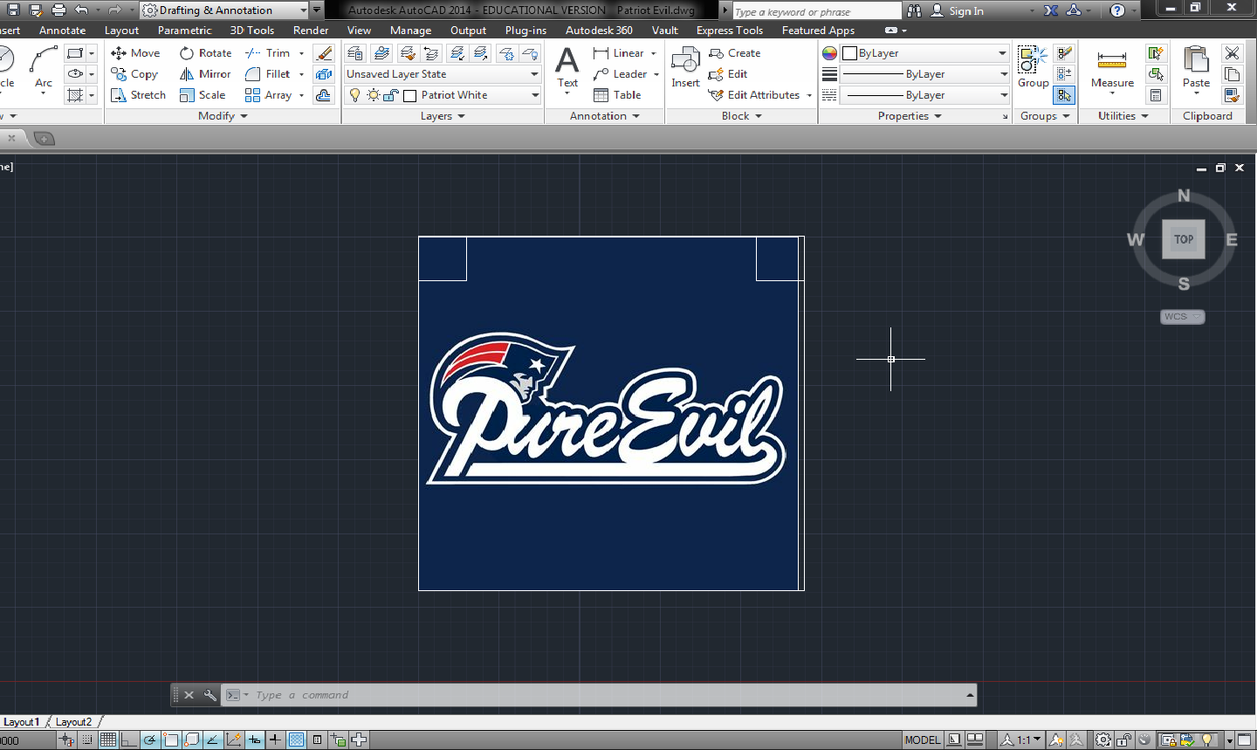Click the MODEL button in status bar
The width and height of the screenshot is (1257, 750).
923,740
